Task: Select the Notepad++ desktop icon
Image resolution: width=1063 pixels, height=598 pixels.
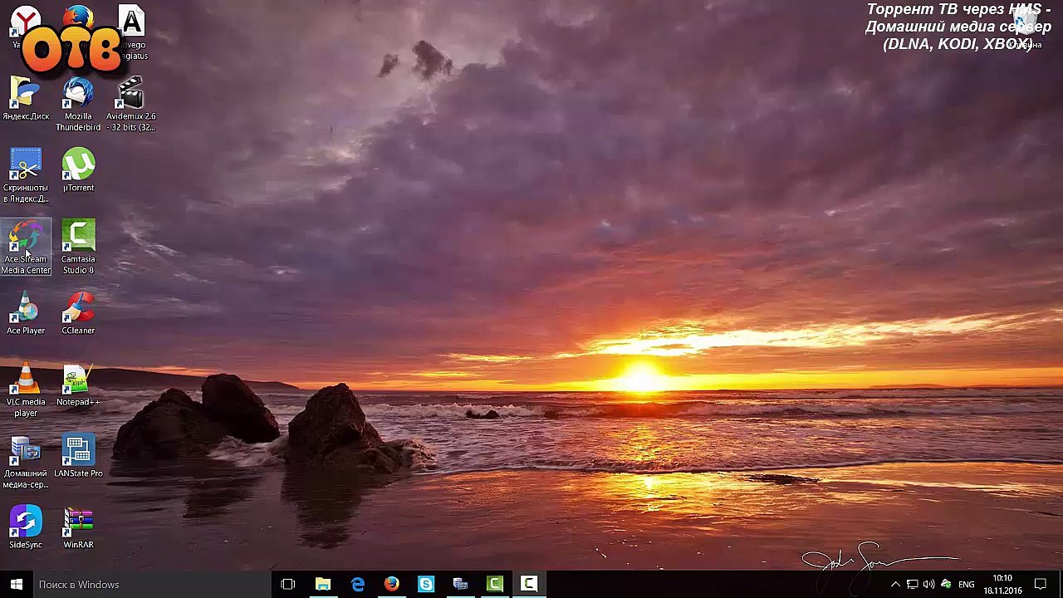Action: pyautogui.click(x=78, y=385)
